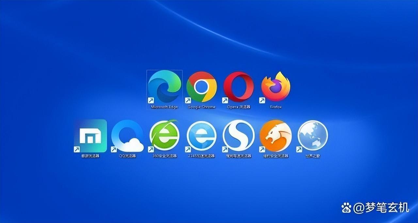Click the orange Cheetah browser icon

point(276,136)
